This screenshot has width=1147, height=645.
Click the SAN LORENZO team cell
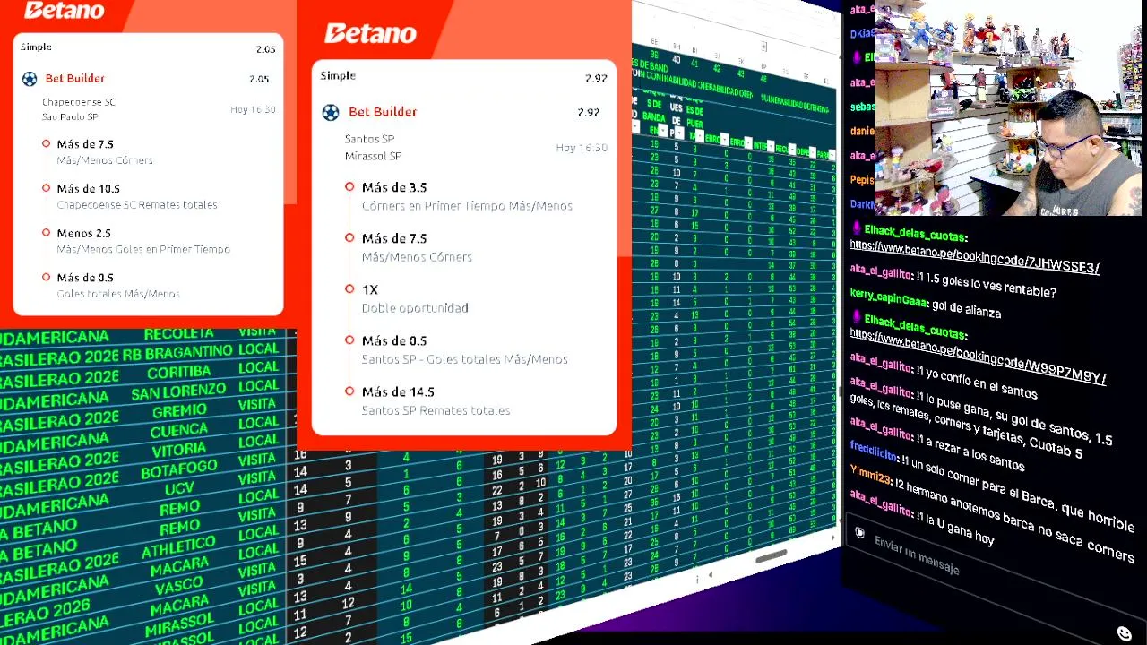pyautogui.click(x=178, y=391)
